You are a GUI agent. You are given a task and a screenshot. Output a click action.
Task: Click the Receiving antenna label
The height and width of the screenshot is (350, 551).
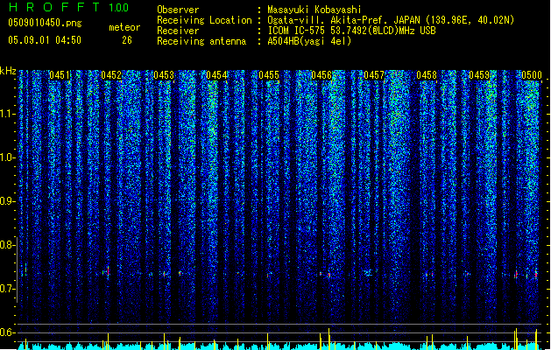point(201,41)
